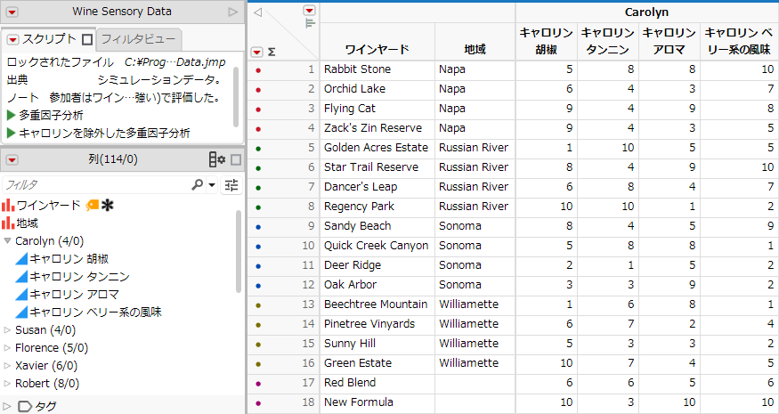Open the columns red triangle menu in the table corner
The height and width of the screenshot is (414, 779).
[310, 11]
